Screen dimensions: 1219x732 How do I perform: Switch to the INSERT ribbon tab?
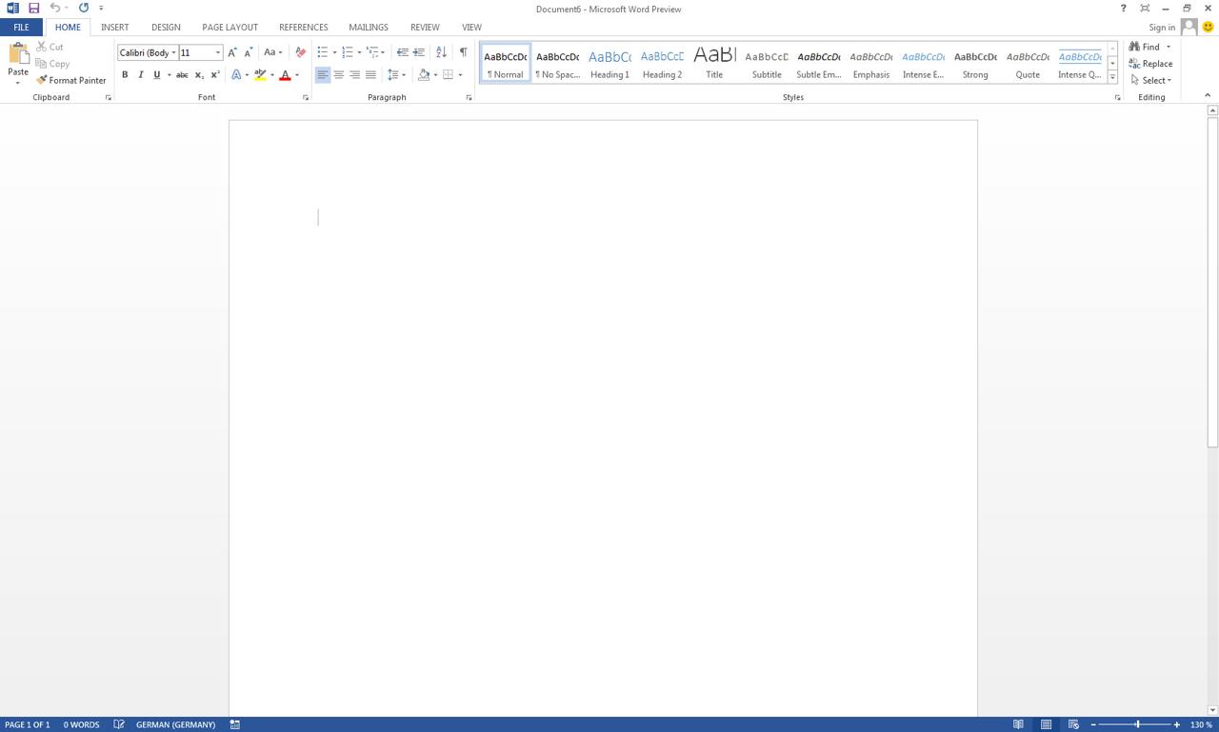tap(114, 28)
